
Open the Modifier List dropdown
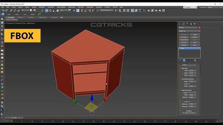click(x=190, y=31)
